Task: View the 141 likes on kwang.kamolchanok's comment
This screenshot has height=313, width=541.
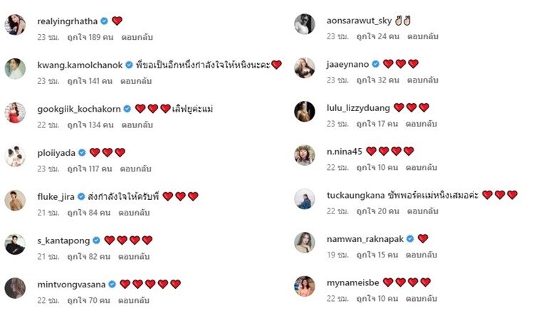Action: coord(90,81)
